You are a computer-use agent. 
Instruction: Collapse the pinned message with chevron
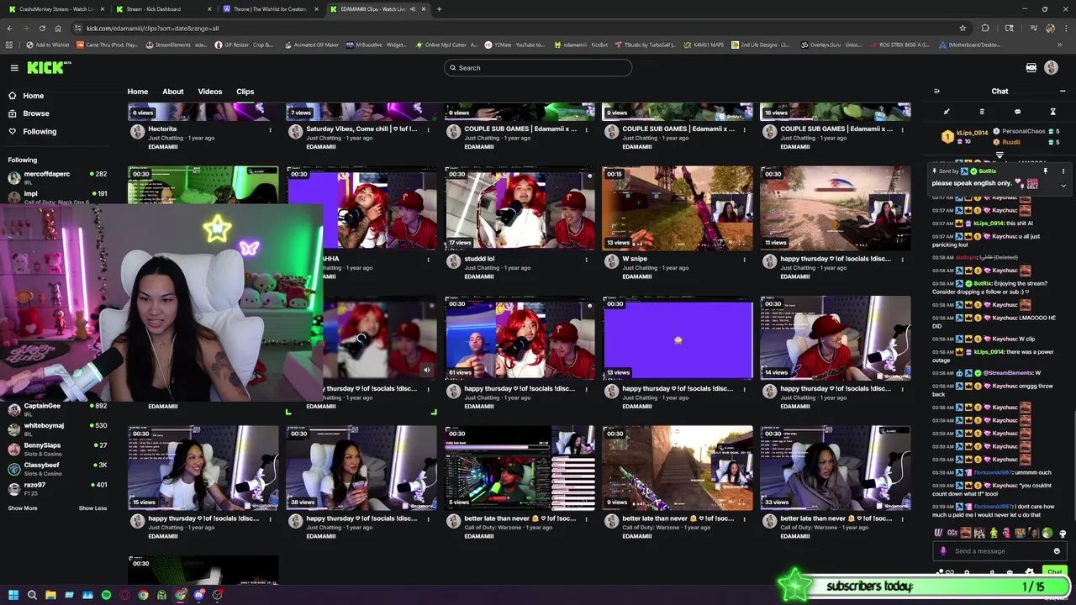tap(1063, 185)
